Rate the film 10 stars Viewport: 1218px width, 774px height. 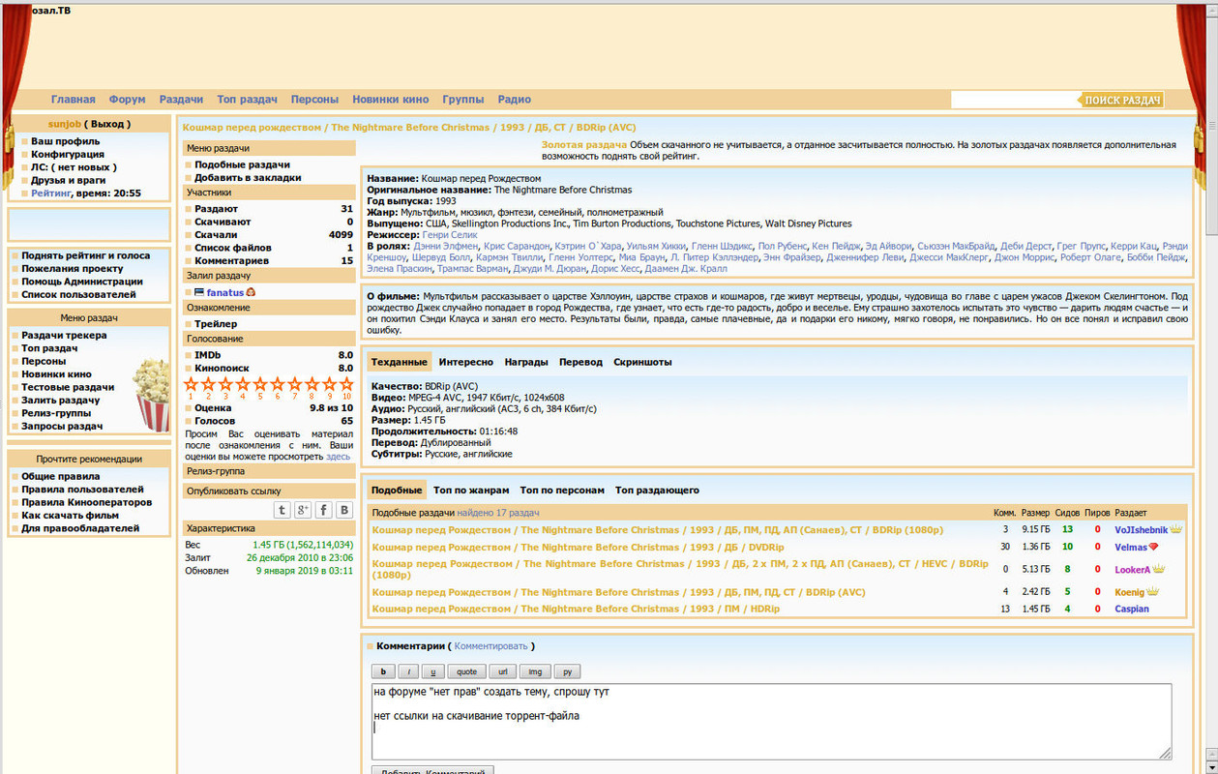pyautogui.click(x=346, y=384)
